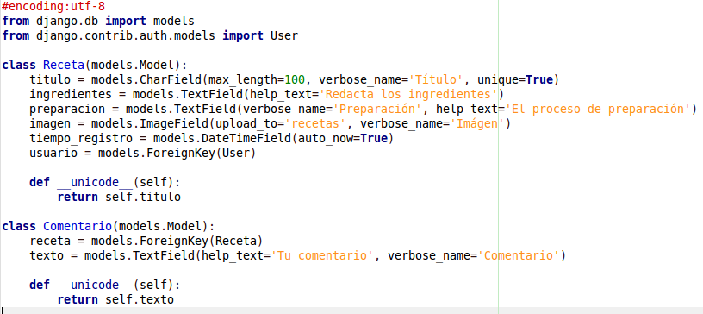Screen dimensions: 703x314
Task: Click 'unique=True' in the titulo line
Action: (514, 80)
